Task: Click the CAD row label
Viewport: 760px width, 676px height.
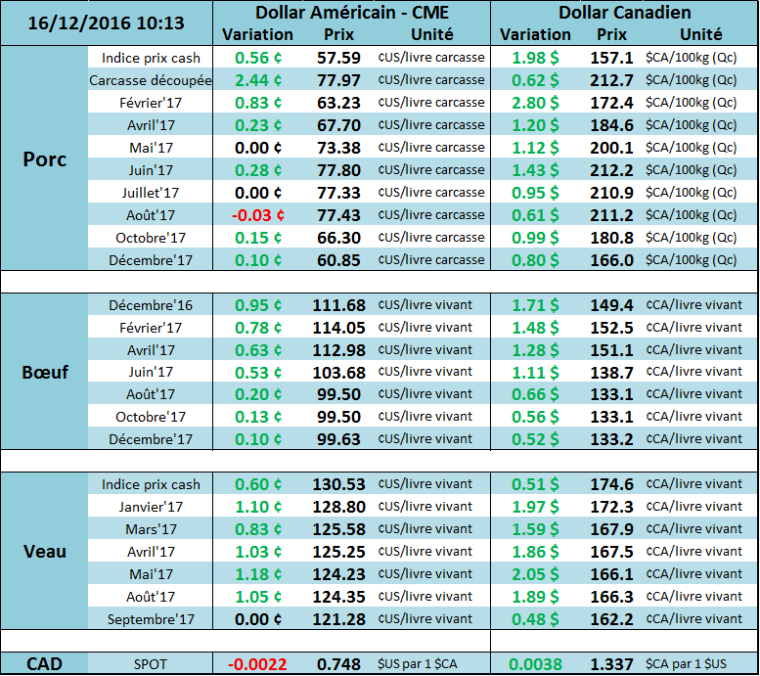Action: pos(44,664)
